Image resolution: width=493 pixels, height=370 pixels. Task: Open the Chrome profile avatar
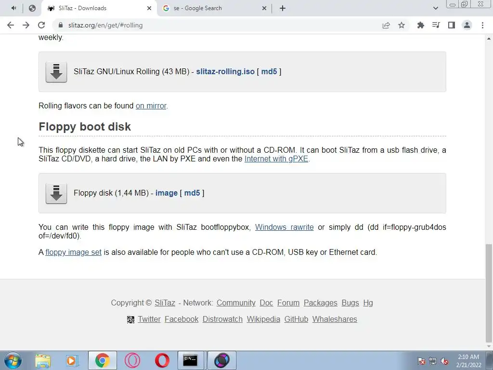pos(467,25)
